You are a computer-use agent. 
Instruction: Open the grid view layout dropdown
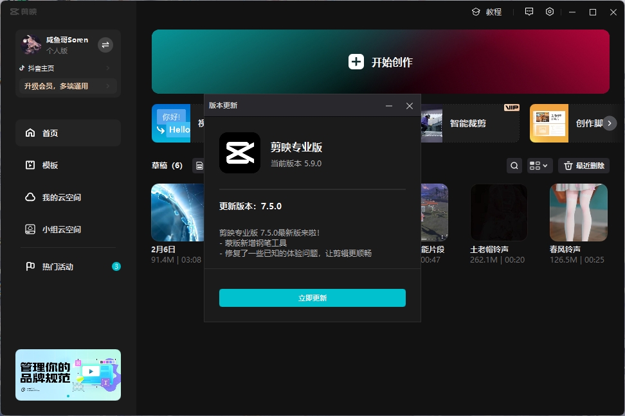(539, 166)
